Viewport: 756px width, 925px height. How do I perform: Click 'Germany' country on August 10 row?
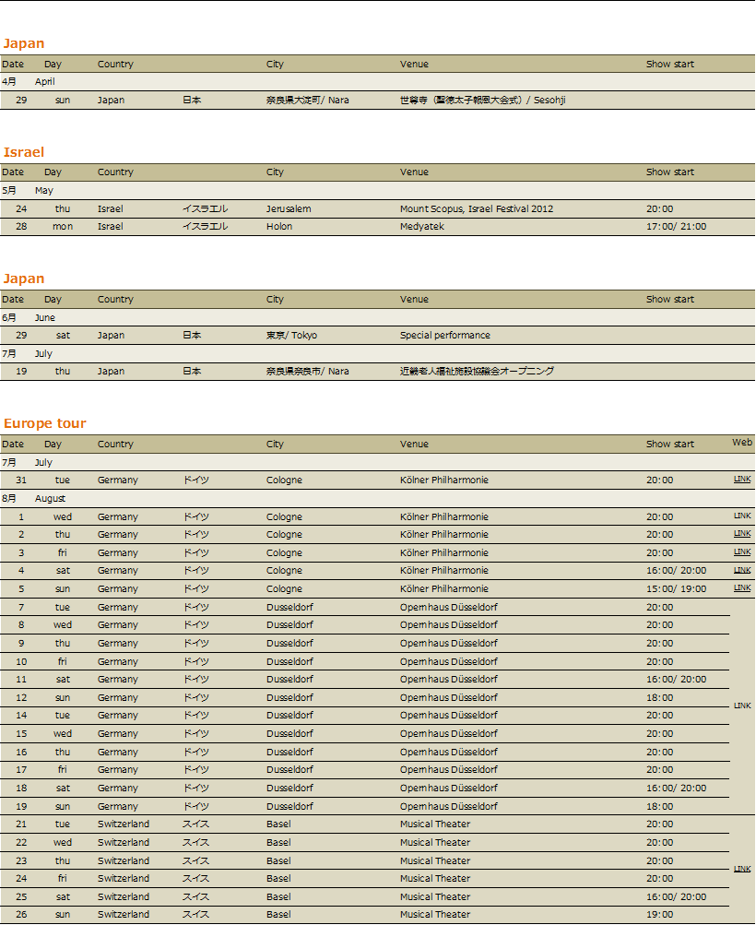point(117,662)
